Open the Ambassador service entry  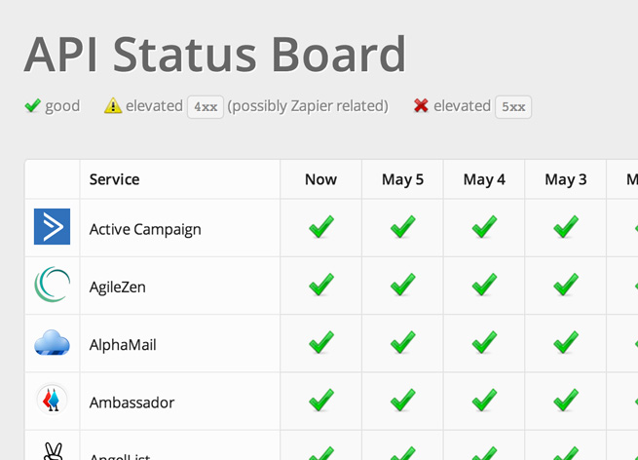coord(131,403)
